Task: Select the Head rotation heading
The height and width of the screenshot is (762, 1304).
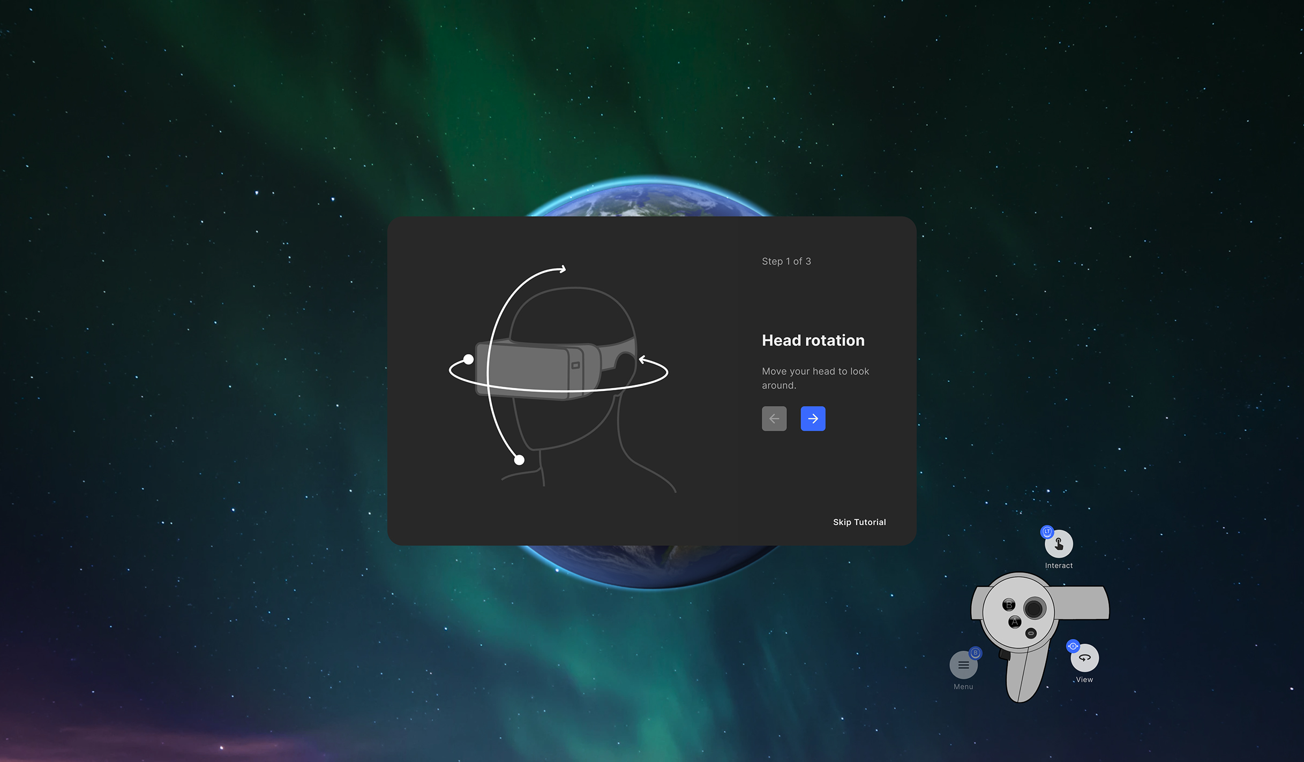Action: [x=813, y=340]
